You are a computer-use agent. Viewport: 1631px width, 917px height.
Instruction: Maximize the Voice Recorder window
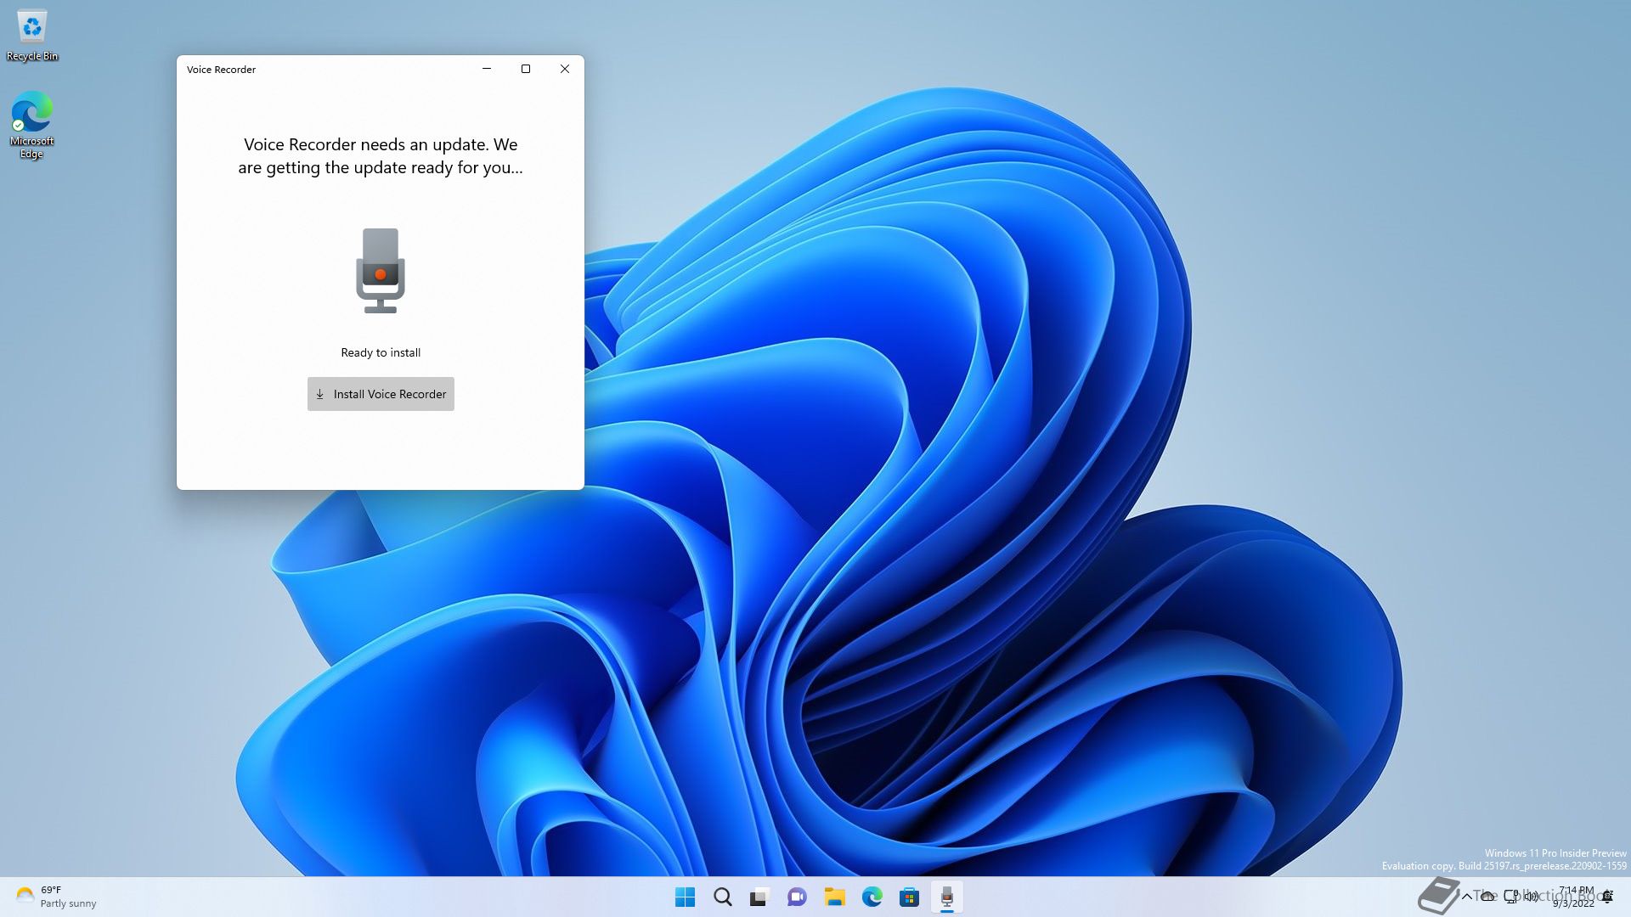[526, 69]
